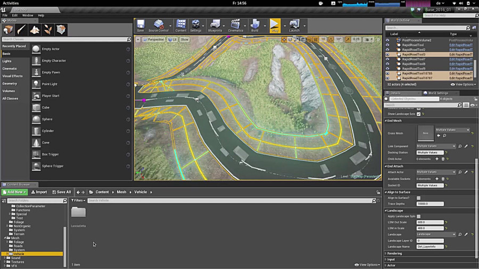Select the Roads folder in tree
This screenshot has width=479, height=269.
pyautogui.click(x=18, y=246)
